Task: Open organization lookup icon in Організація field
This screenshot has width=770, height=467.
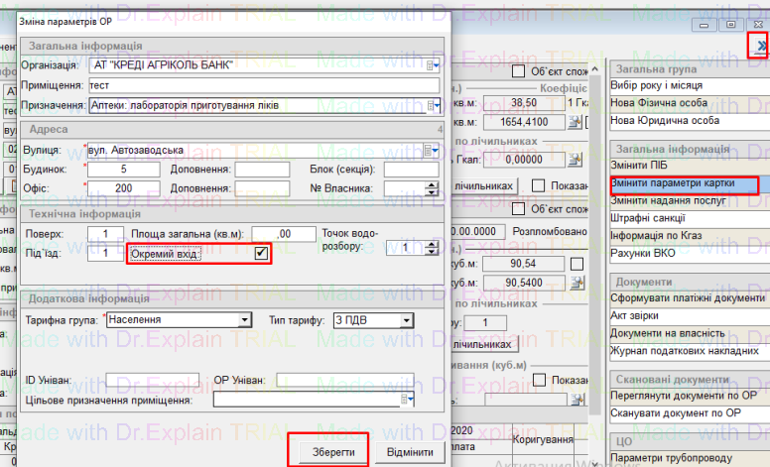Action: click(433, 66)
